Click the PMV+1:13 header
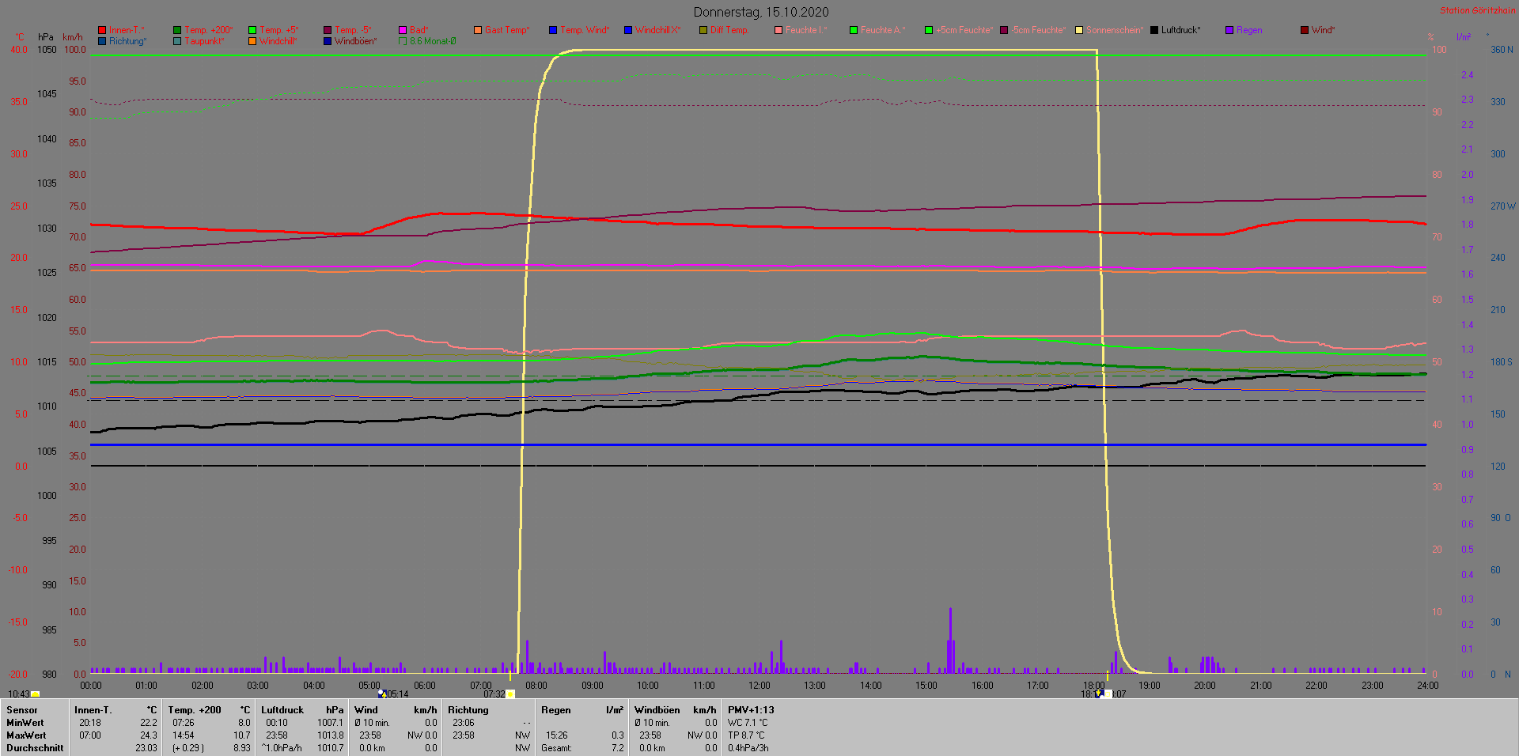Viewport: 1519px width, 756px height. [751, 710]
